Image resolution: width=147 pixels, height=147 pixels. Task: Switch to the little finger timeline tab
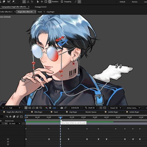pos(38,112)
